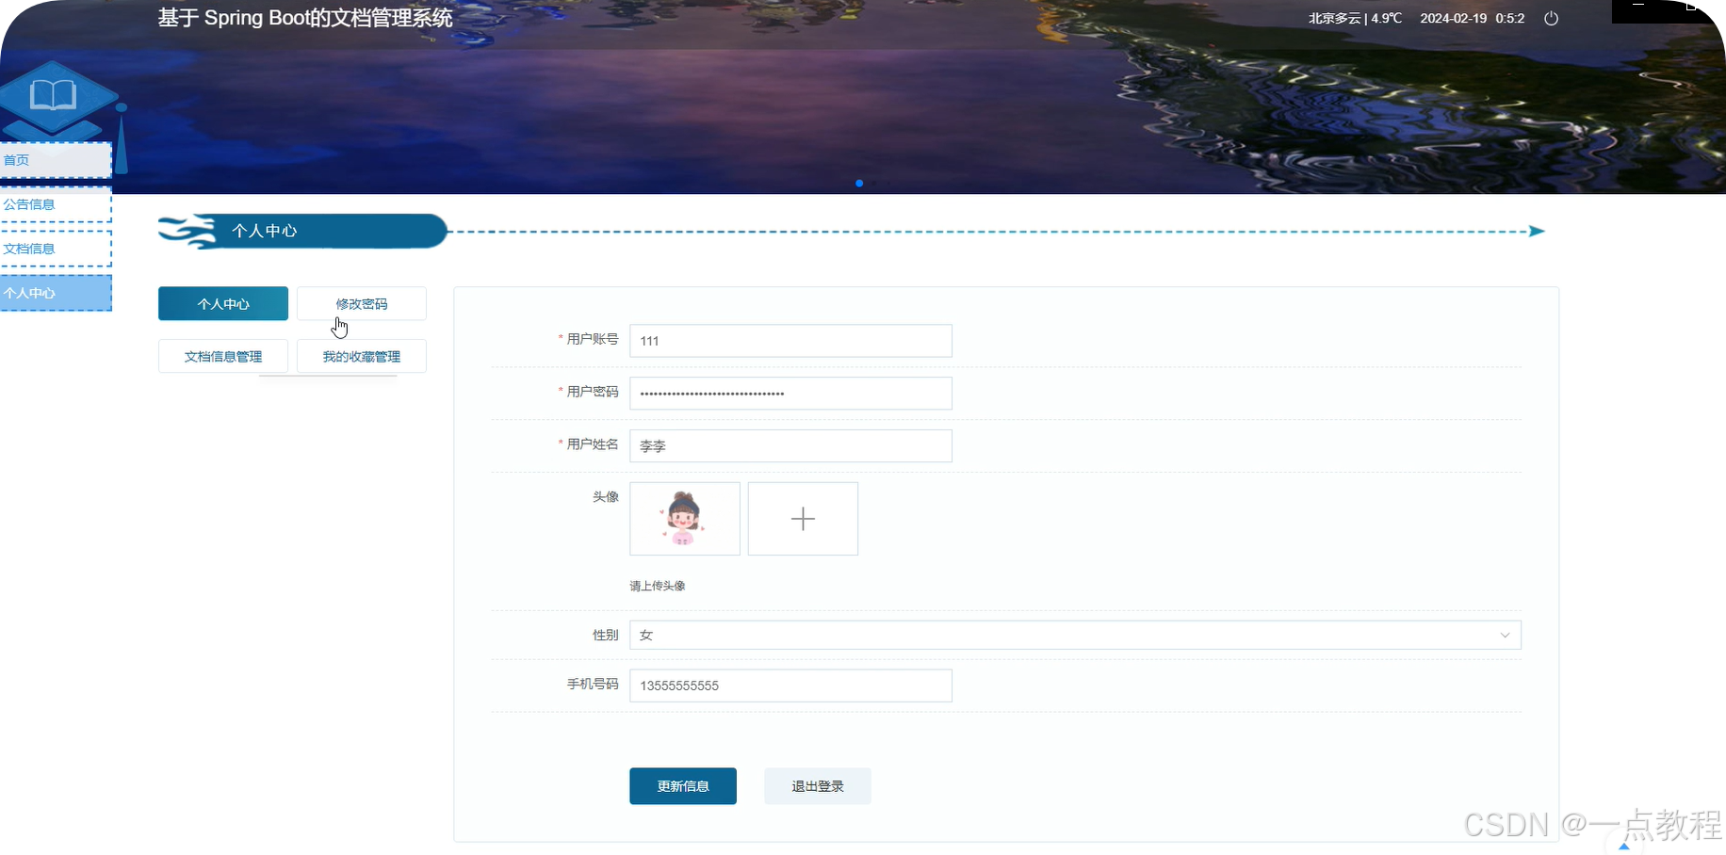Select the second carousel indicator dot
Image resolution: width=1726 pixels, height=855 pixels.
[x=873, y=184]
